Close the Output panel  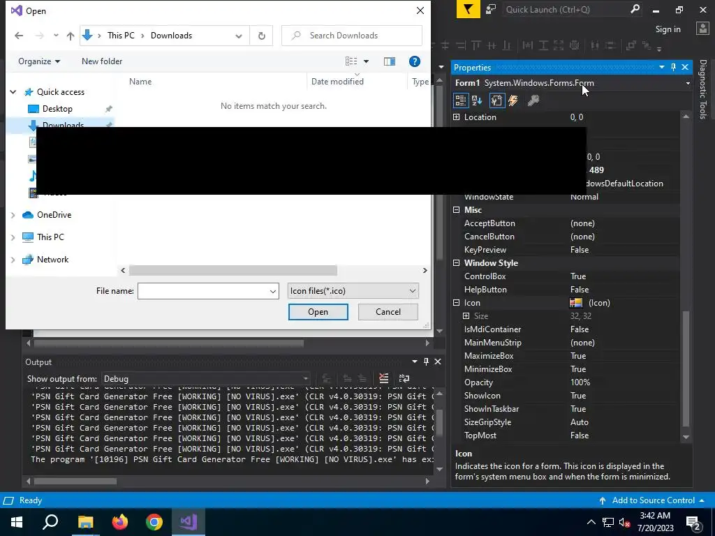click(438, 362)
